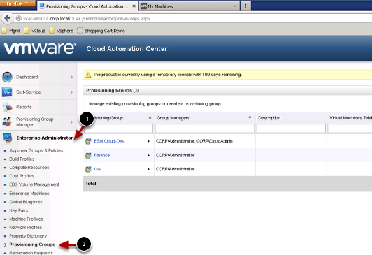Expand the ESM Cloud-Dev row menu arrow
The image size is (372, 255).
(x=148, y=141)
